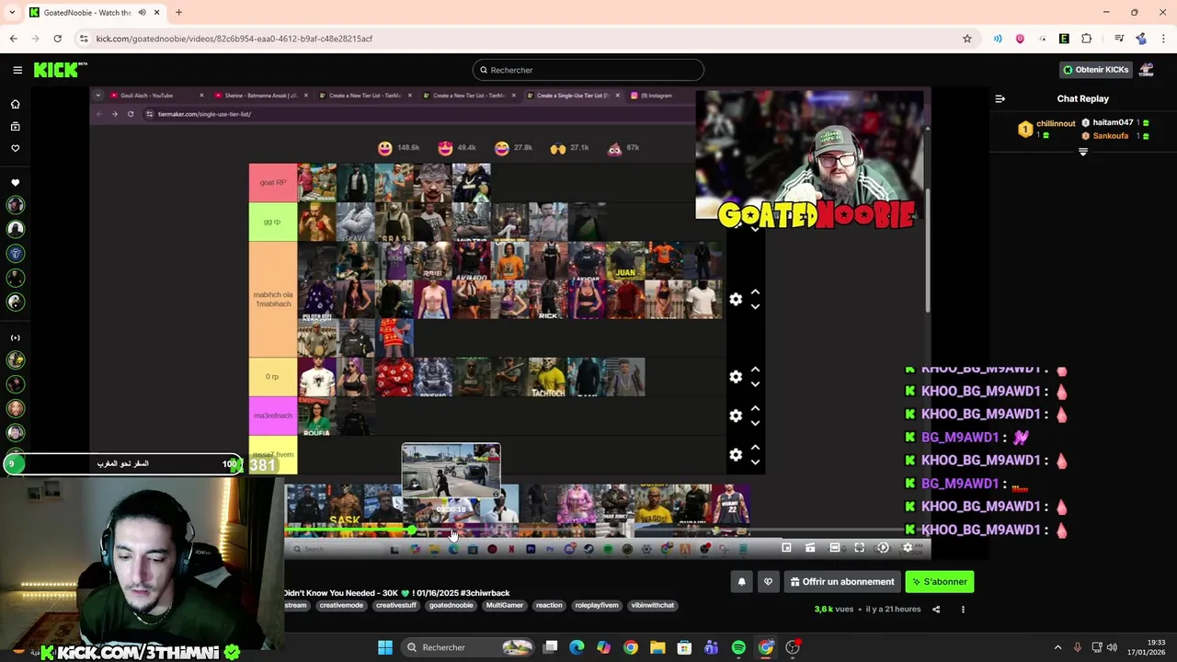
Task: Open Spotify from the taskbar
Action: pyautogui.click(x=738, y=647)
